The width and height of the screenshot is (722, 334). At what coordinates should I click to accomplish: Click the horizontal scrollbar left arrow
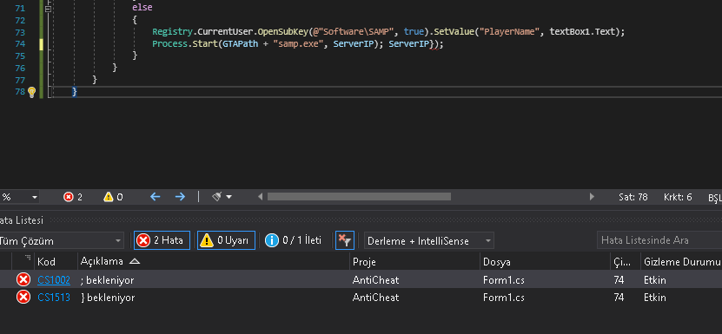coord(260,197)
